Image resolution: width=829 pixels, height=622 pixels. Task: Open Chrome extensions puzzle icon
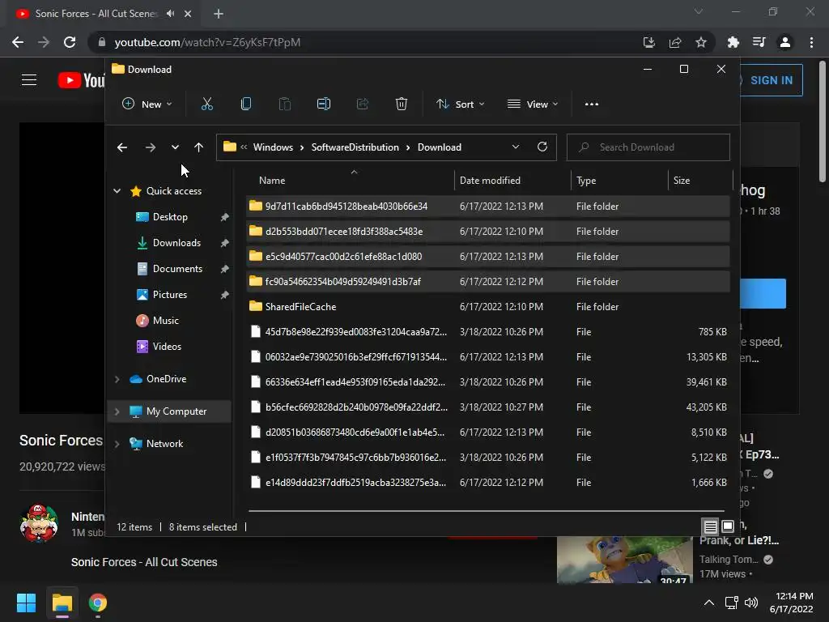point(733,42)
